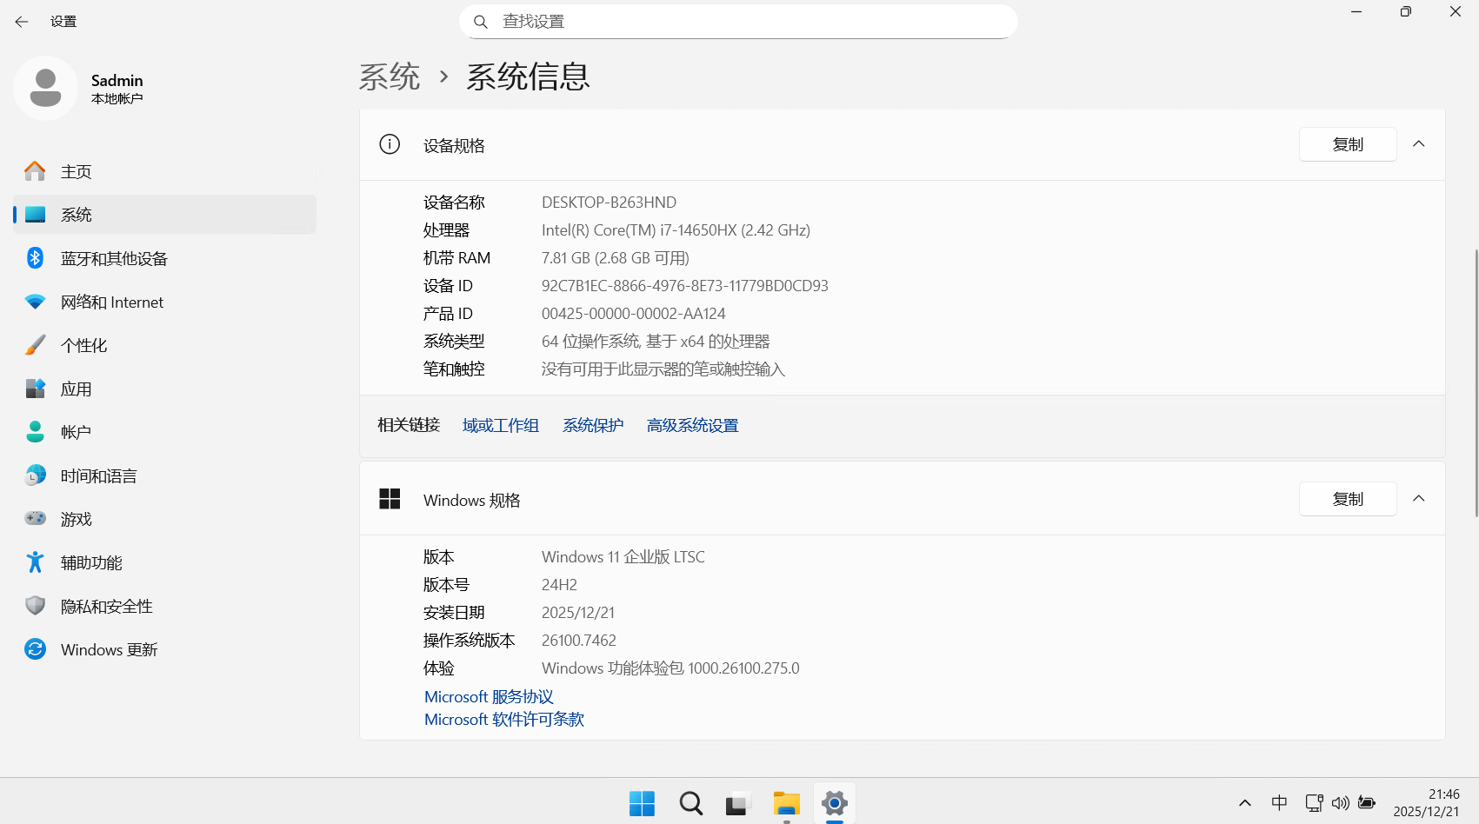Collapse the Windows 规格 section
The width and height of the screenshot is (1479, 824).
[x=1418, y=499]
